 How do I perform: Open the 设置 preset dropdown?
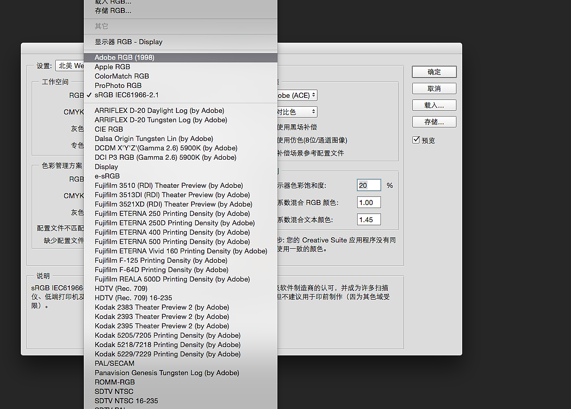(70, 66)
